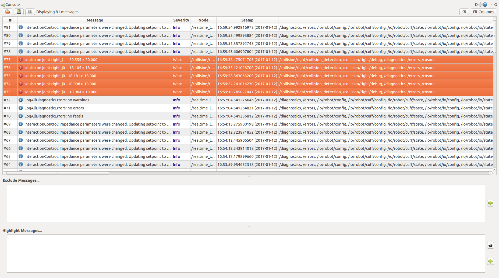
Task: Fit the table columns
Action: coord(483,12)
